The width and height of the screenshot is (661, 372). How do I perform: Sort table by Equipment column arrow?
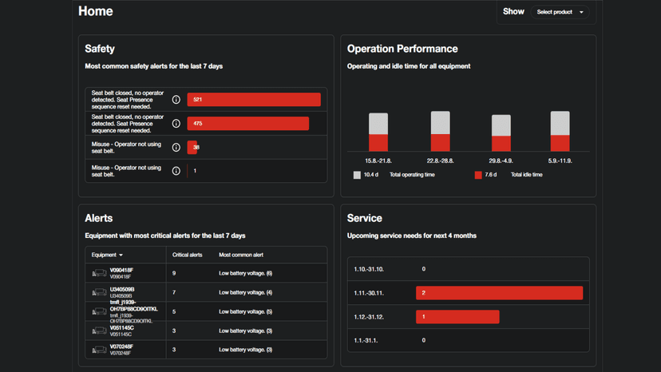pyautogui.click(x=121, y=255)
